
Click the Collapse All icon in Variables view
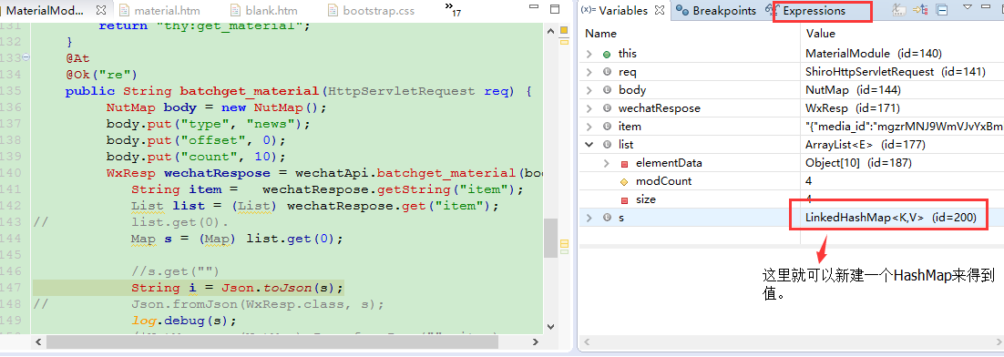coord(941,10)
